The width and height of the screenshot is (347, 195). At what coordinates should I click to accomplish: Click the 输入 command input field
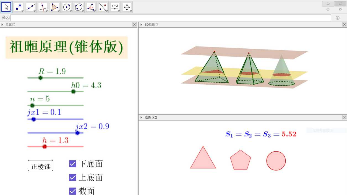(x=171, y=18)
